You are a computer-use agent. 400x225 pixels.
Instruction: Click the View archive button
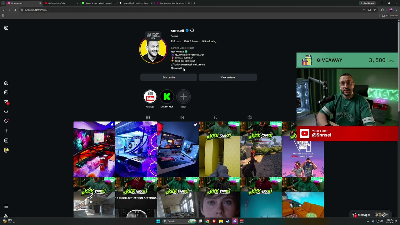coord(228,77)
